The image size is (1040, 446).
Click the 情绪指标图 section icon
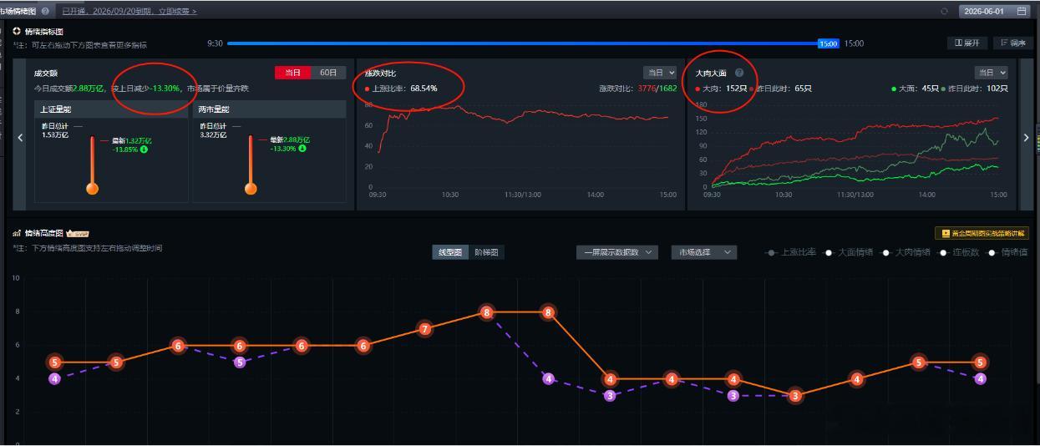17,31
